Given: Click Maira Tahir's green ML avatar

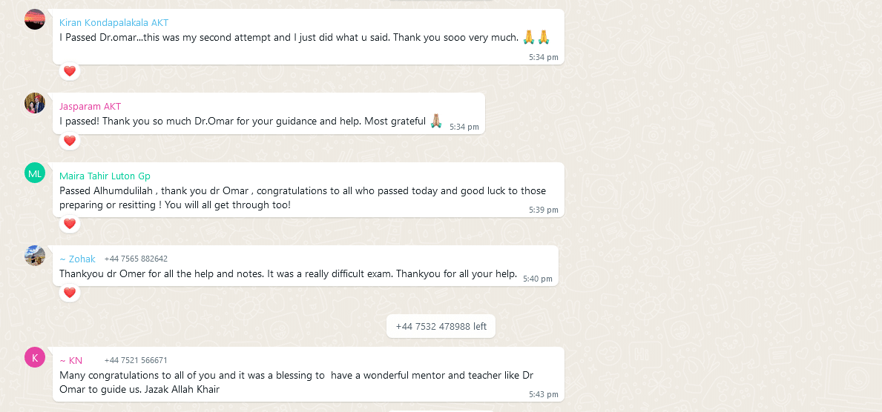Looking at the screenshot, I should [x=35, y=173].
